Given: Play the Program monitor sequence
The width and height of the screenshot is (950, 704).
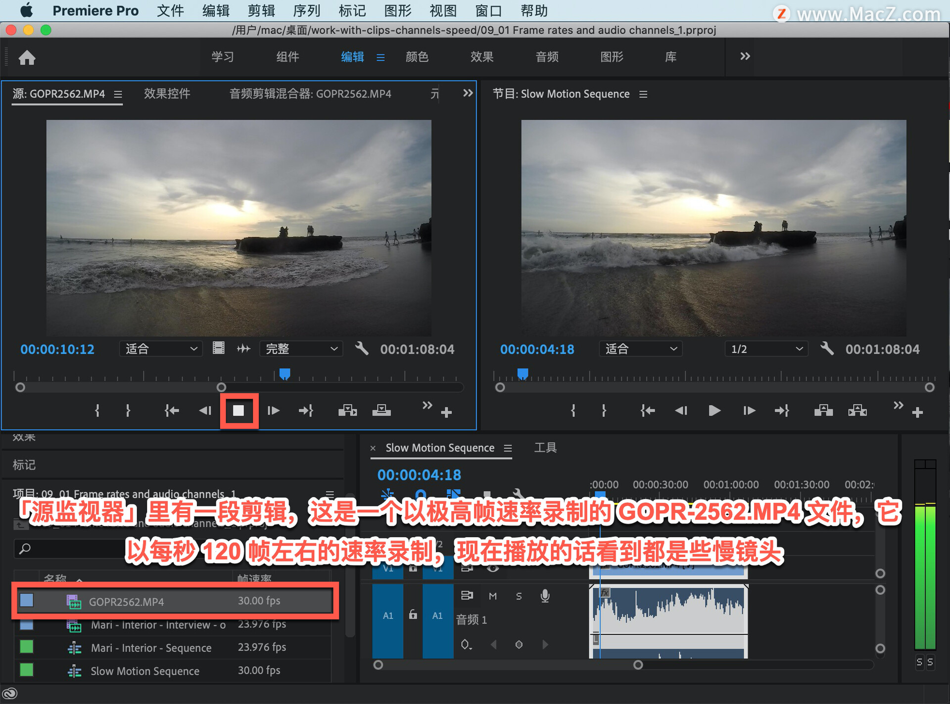Looking at the screenshot, I should 714,411.
